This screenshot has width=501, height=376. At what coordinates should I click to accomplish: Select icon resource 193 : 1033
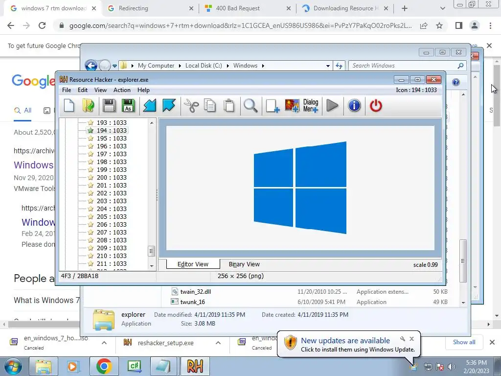click(x=112, y=122)
